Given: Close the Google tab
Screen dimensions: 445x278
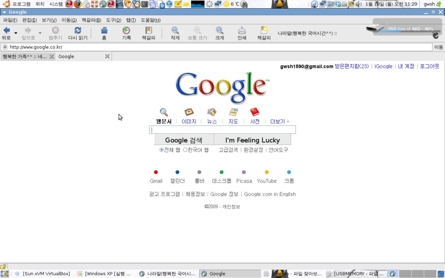Looking at the screenshot, I should tap(107, 56).
